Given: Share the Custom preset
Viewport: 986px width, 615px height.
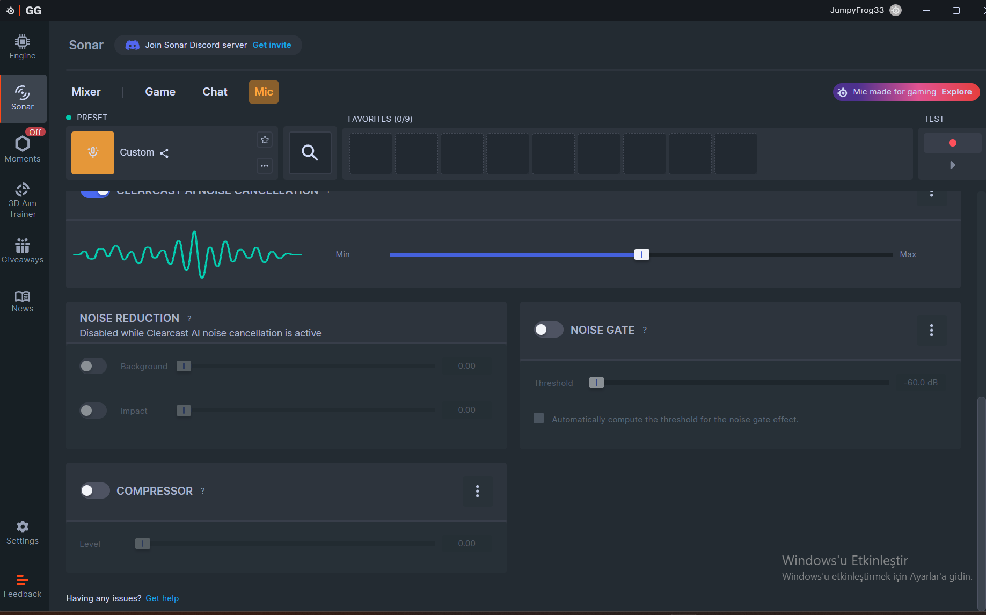Looking at the screenshot, I should [164, 153].
